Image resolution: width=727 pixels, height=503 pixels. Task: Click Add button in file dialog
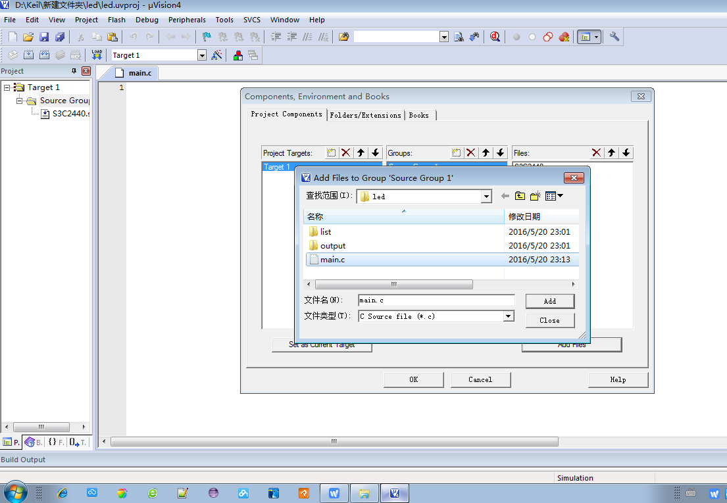[x=550, y=301]
